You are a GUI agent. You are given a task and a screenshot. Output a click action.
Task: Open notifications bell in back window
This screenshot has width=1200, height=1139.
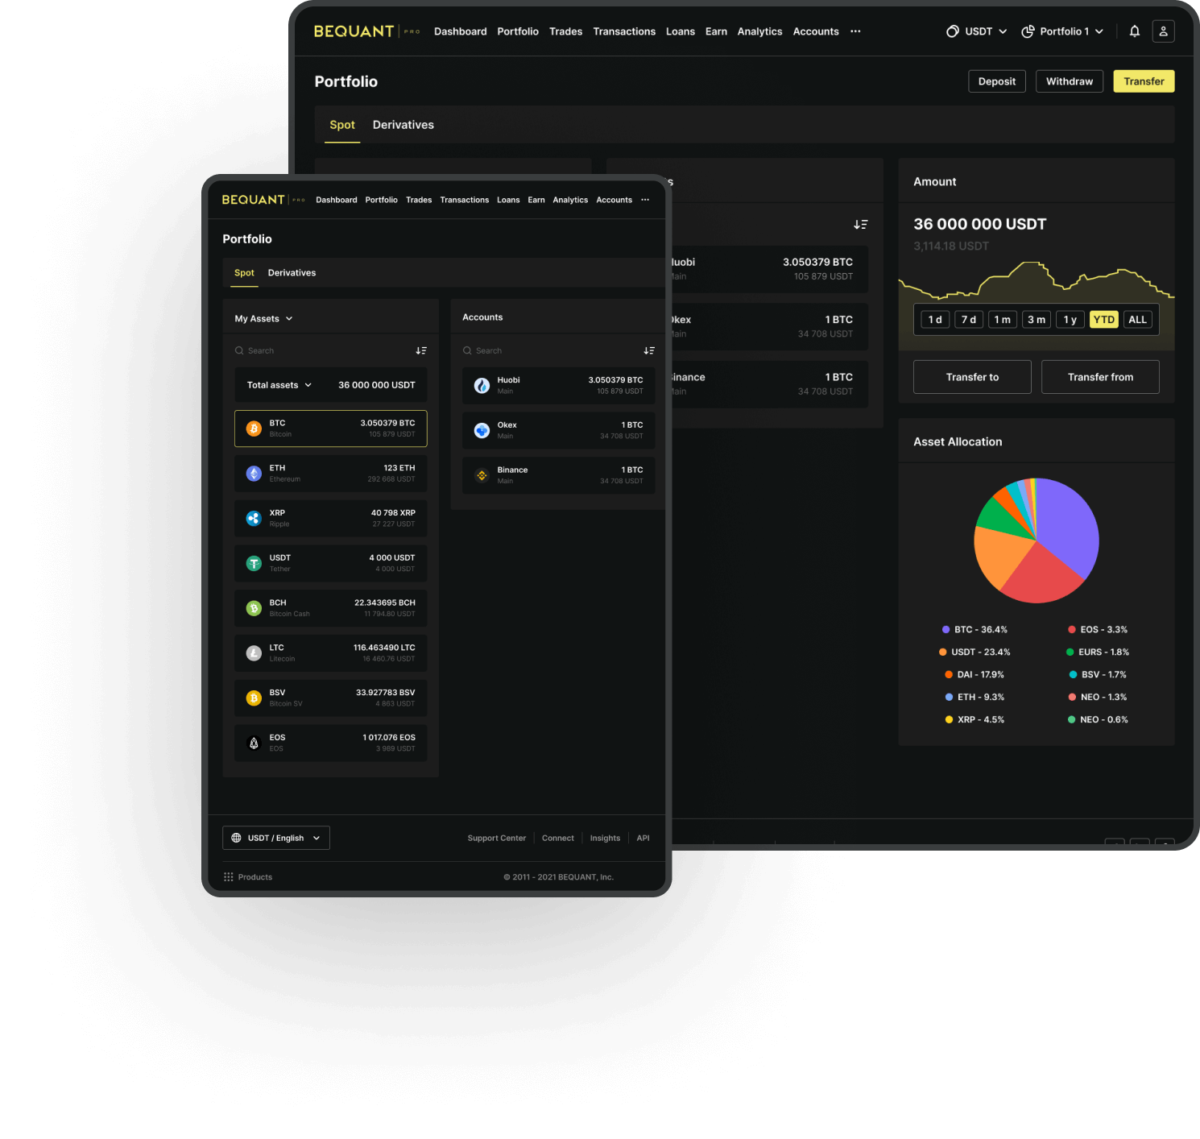click(x=1134, y=31)
